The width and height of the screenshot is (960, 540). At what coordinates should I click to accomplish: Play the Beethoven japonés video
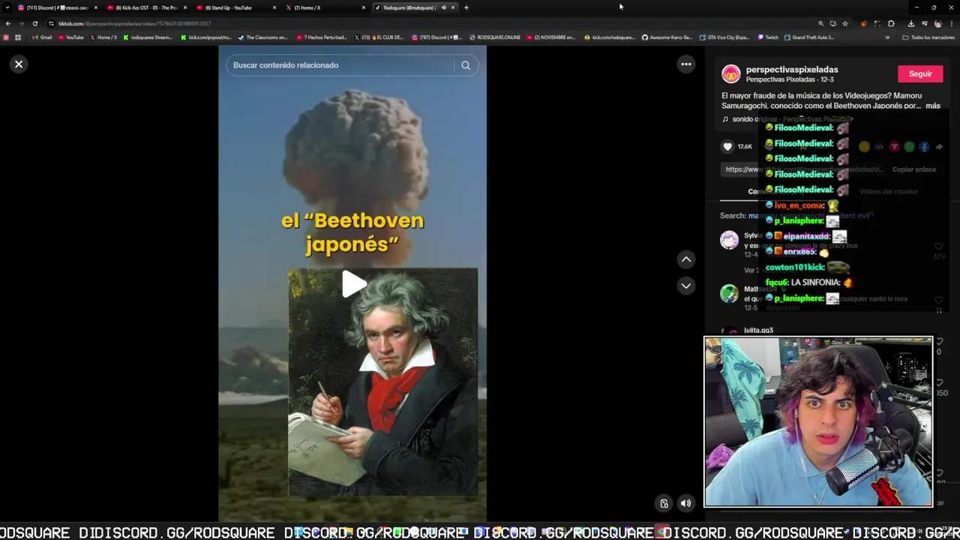(353, 284)
